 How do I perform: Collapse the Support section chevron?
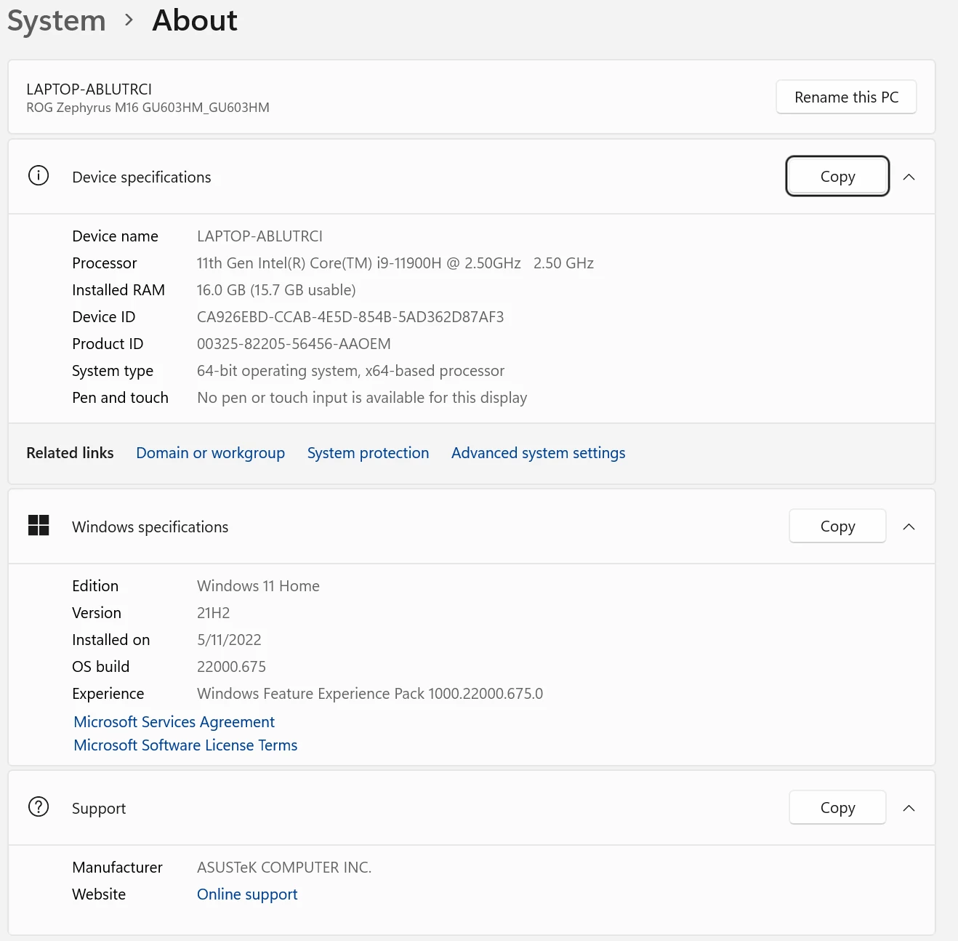pyautogui.click(x=909, y=808)
